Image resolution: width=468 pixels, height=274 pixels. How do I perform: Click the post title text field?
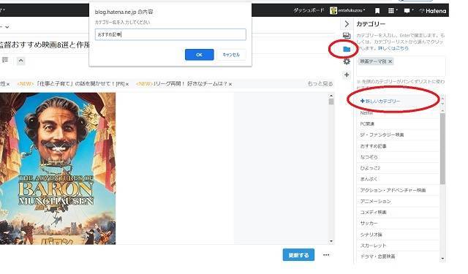point(45,45)
